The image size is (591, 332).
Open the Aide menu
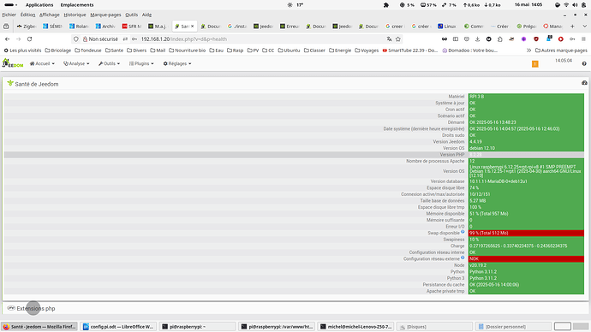click(x=146, y=15)
